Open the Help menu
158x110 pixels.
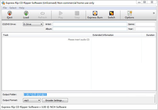22,8
